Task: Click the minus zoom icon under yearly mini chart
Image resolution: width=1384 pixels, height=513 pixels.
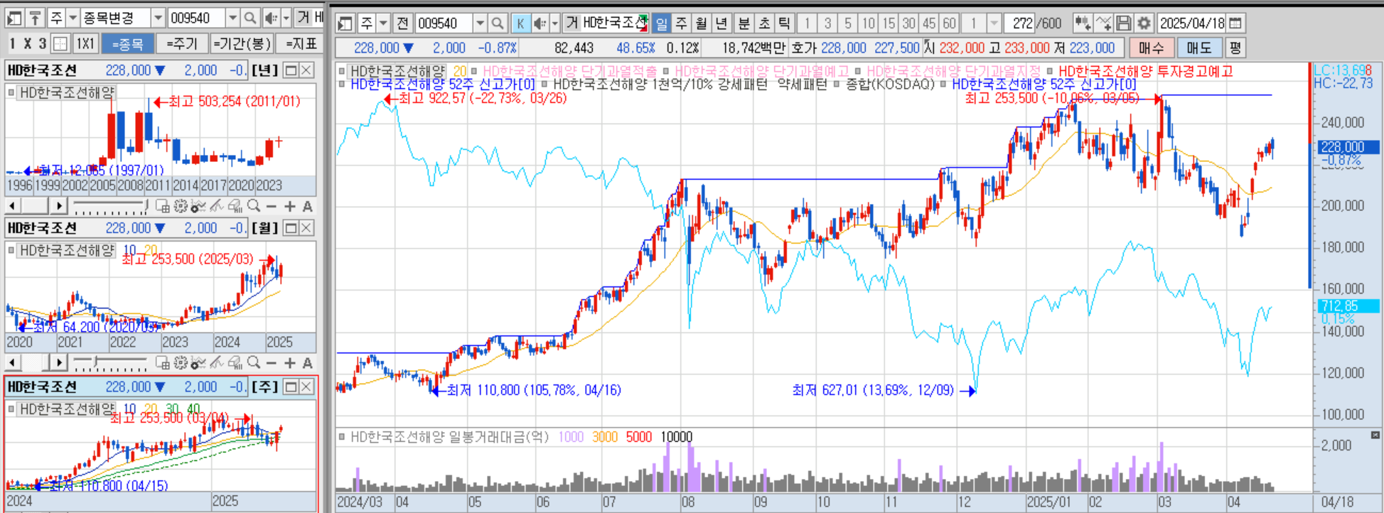Action: coord(272,206)
